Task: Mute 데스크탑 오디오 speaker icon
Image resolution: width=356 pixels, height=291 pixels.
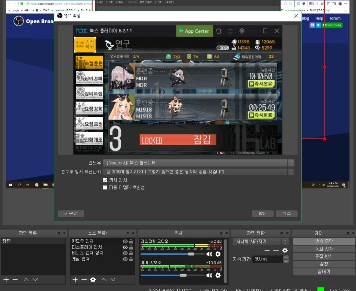Action: click(209, 254)
